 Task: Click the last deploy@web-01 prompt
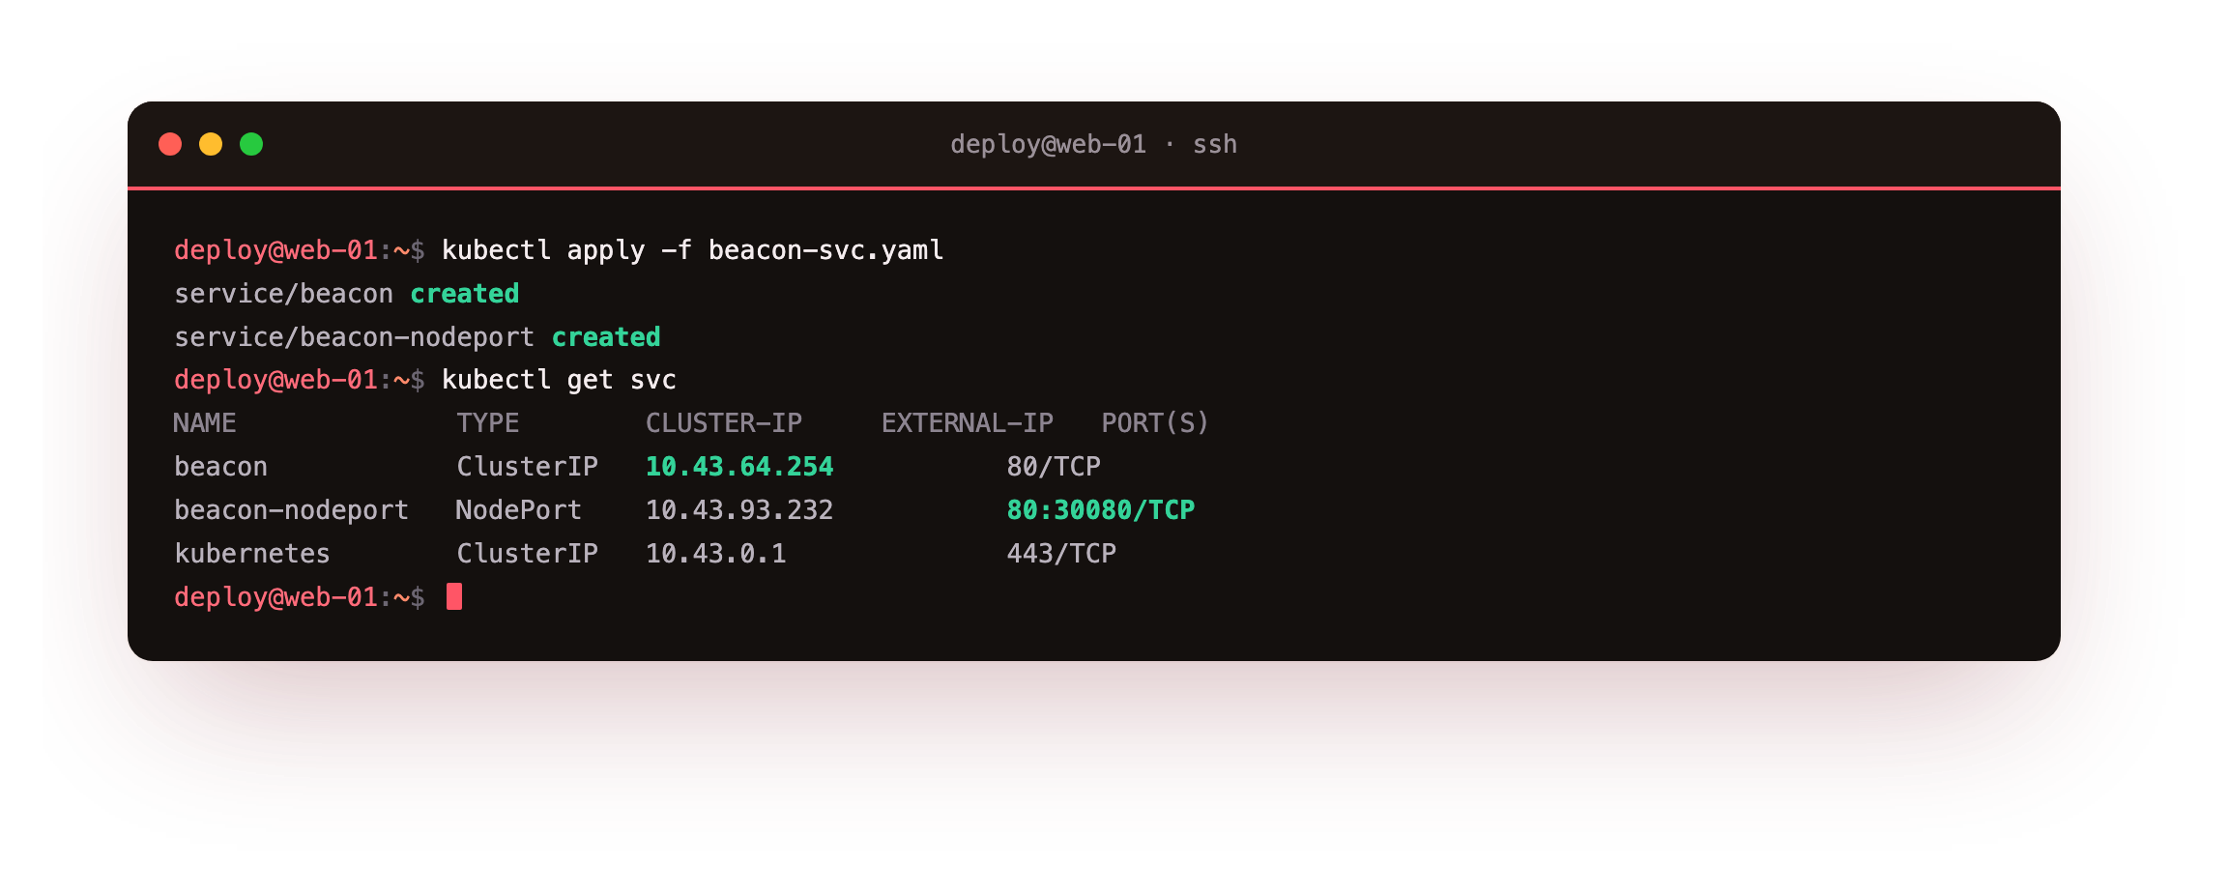(300, 597)
